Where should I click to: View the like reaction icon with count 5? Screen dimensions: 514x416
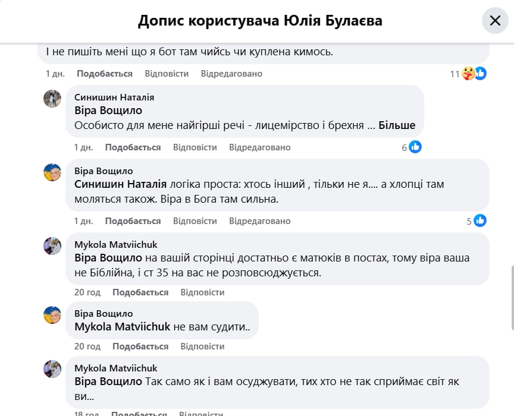coord(480,220)
